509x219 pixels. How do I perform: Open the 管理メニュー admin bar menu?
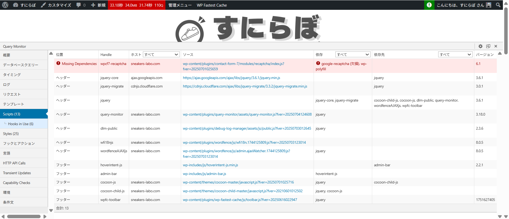(x=180, y=5)
